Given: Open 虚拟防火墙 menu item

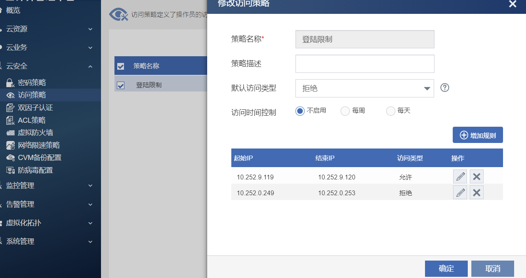Looking at the screenshot, I should [x=35, y=133].
